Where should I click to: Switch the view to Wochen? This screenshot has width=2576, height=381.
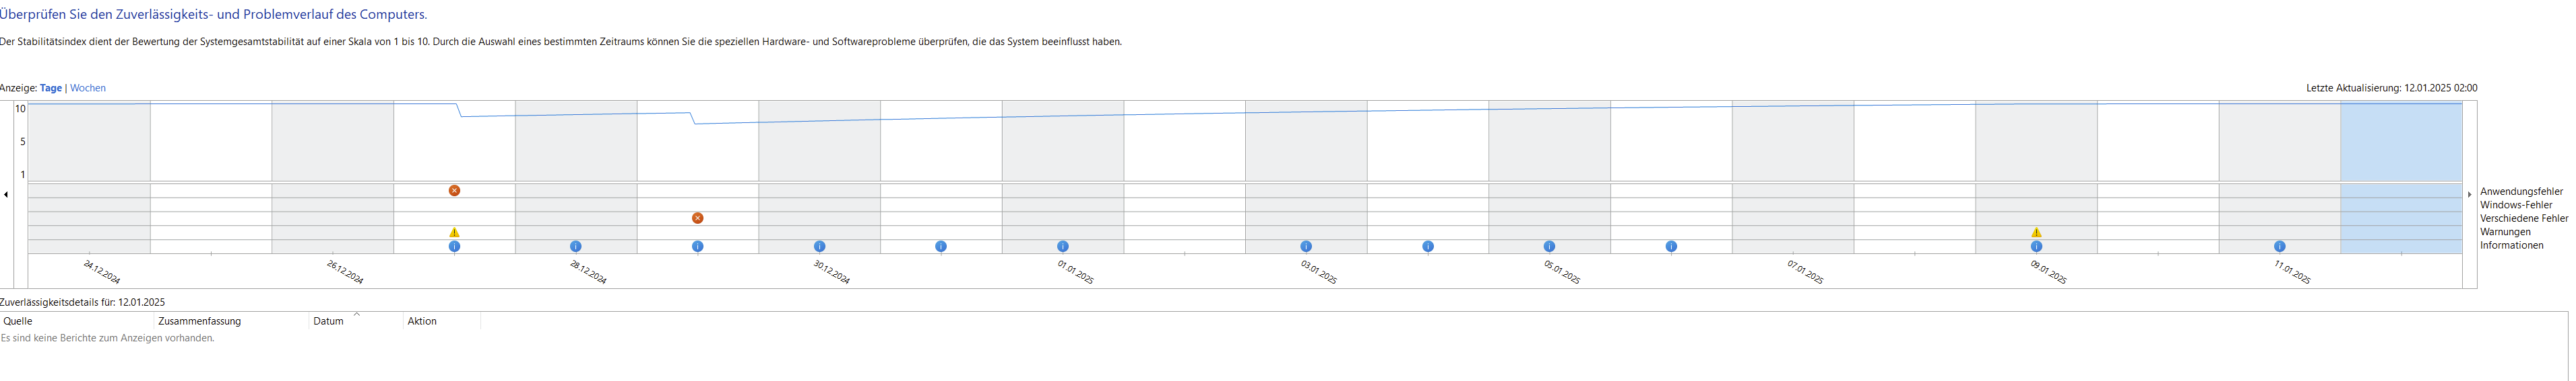(x=87, y=88)
